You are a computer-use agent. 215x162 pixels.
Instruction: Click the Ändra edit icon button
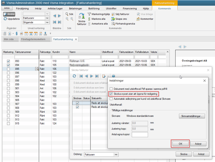pyautogui.click(x=9, y=14)
